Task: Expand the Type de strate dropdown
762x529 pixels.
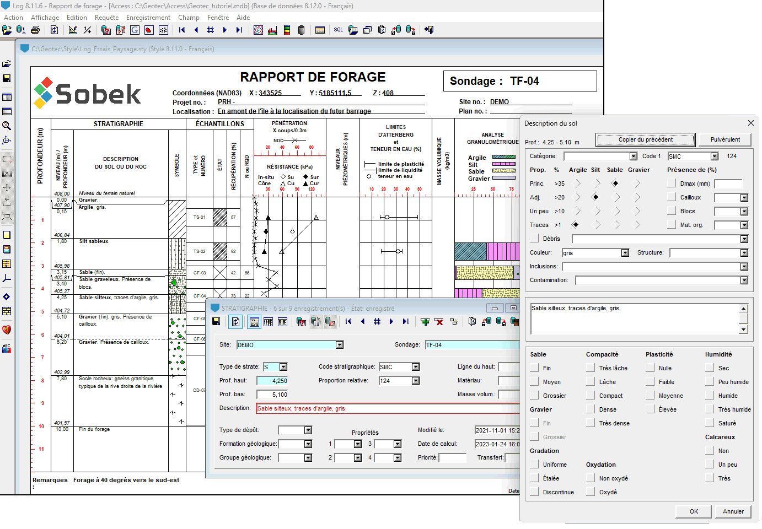Action: (x=283, y=367)
